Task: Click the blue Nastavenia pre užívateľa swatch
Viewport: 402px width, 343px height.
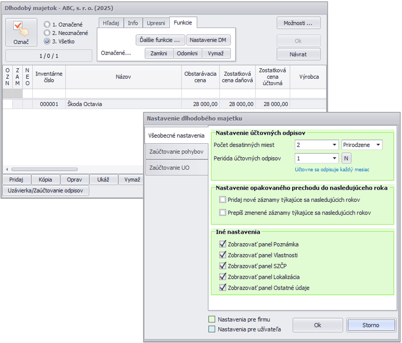Action: [x=212, y=329]
